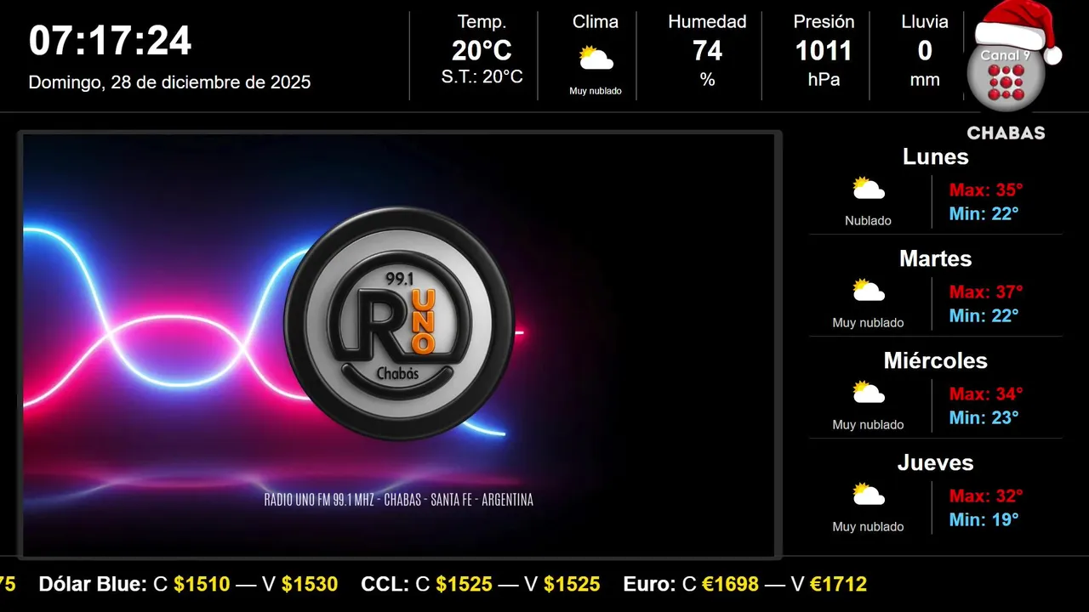Click the Muy nublado label under Jueves
Viewport: 1089px width, 612px height.
[868, 527]
